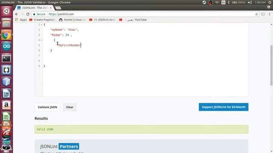Click closing brace on line 6

coord(51,51)
